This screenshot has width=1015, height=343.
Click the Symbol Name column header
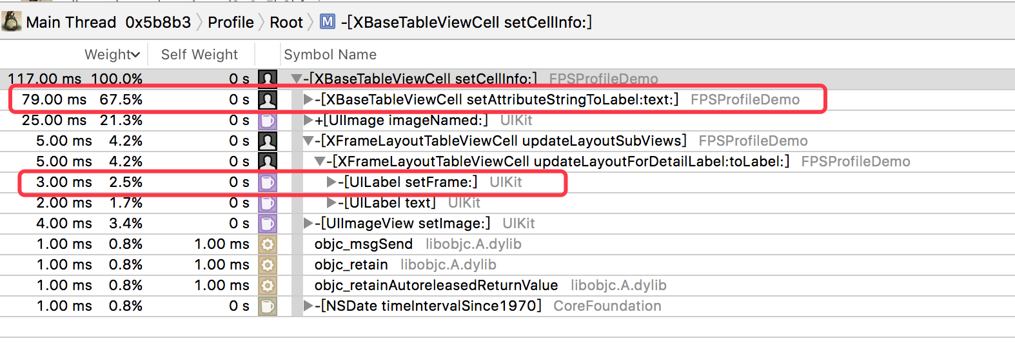(330, 55)
